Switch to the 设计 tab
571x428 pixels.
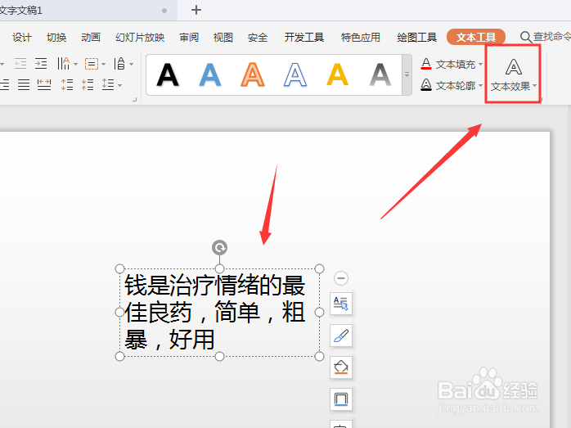click(22, 37)
